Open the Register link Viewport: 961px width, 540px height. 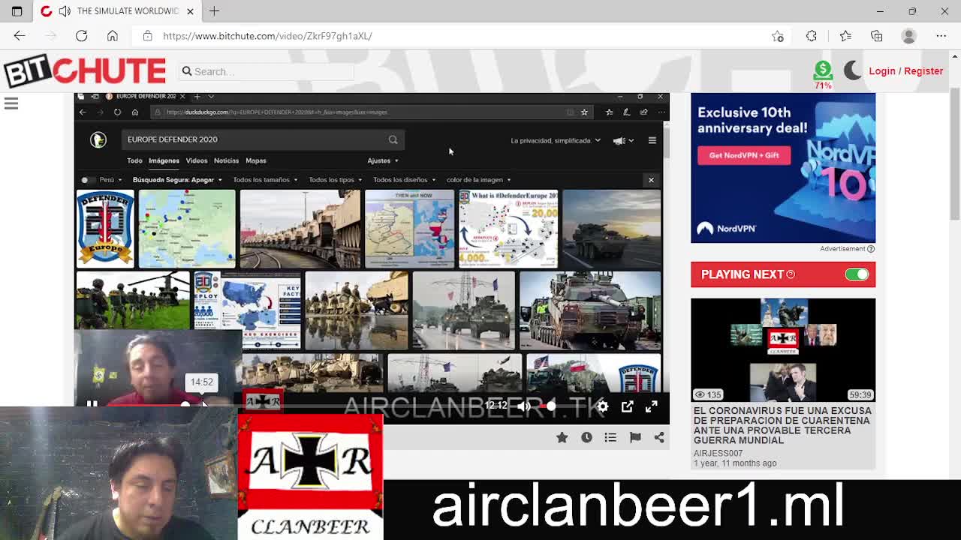point(923,71)
